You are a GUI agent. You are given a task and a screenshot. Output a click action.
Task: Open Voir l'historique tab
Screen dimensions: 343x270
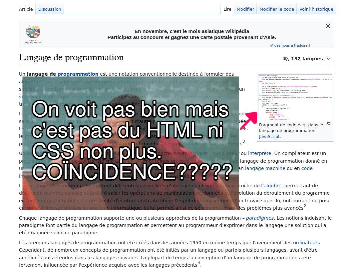coord(316,9)
